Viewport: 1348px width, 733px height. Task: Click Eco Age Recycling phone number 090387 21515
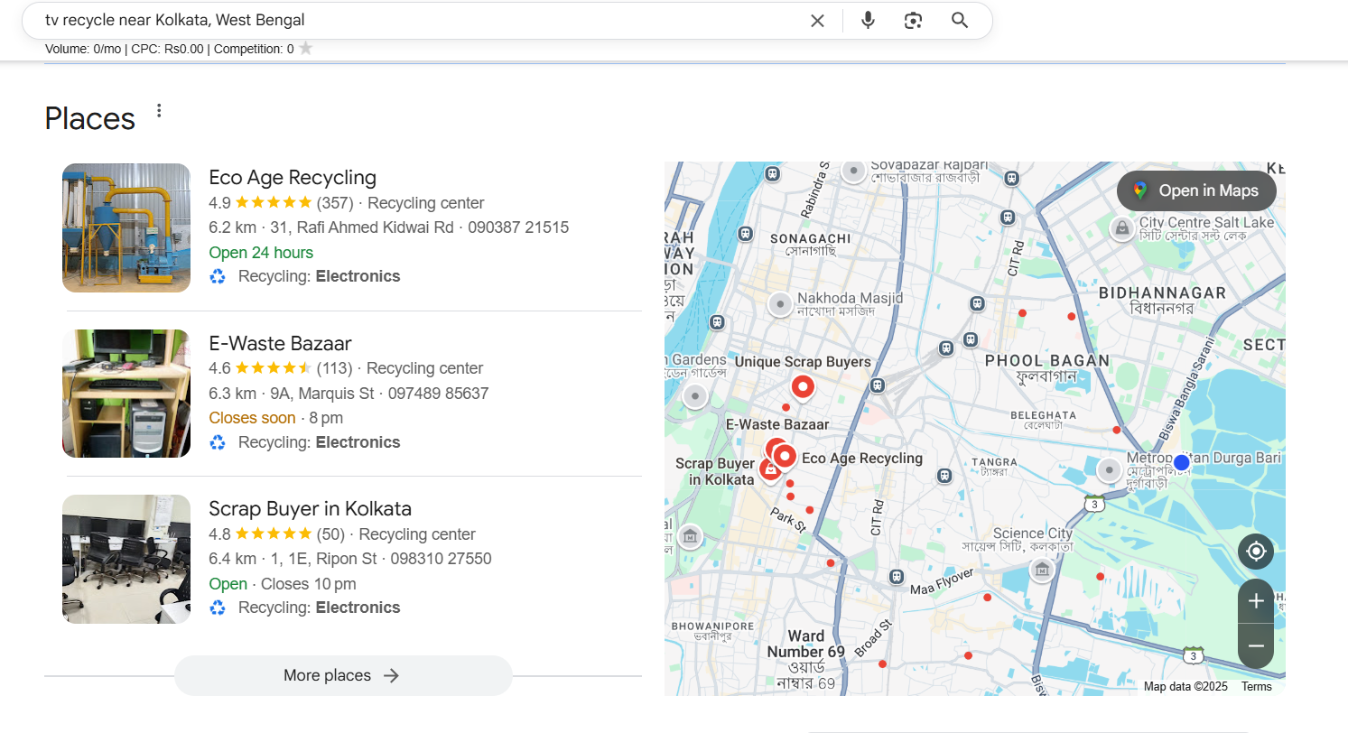click(x=518, y=227)
